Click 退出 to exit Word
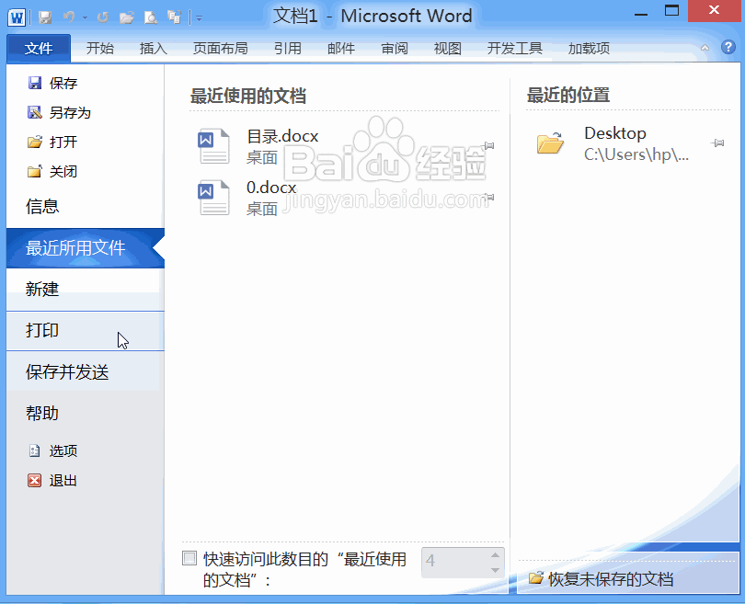The image size is (745, 604). click(x=52, y=481)
